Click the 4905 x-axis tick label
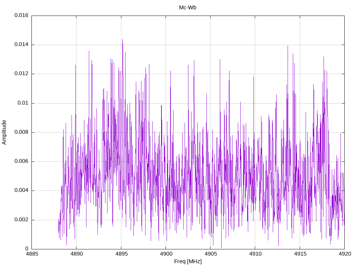The width and height of the screenshot is (354, 266). click(211, 254)
